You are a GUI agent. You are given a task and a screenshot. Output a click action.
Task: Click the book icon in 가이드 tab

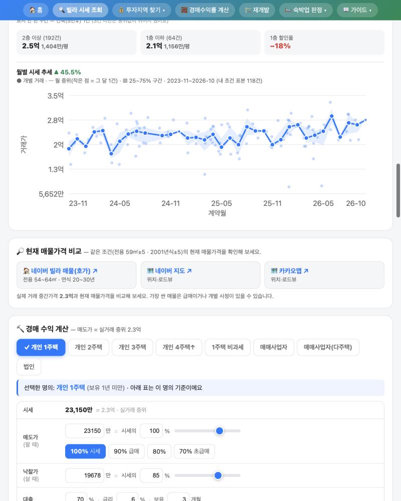346,10
